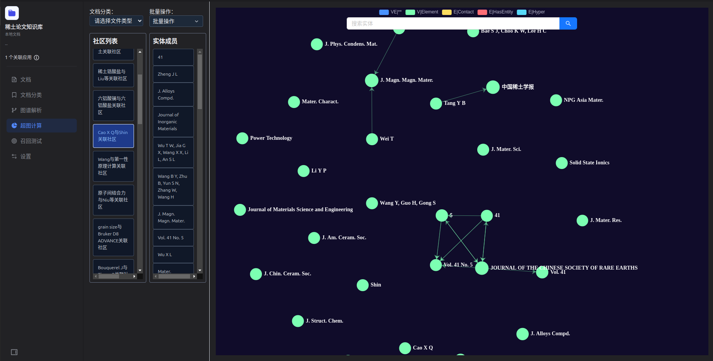This screenshot has height=361, width=713.
Task: Click entity member 'Vol. 41 No. 5' in list
Action: pos(173,238)
